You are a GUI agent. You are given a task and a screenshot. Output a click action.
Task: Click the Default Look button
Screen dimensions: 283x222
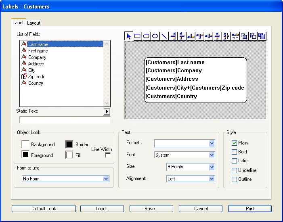44,209
